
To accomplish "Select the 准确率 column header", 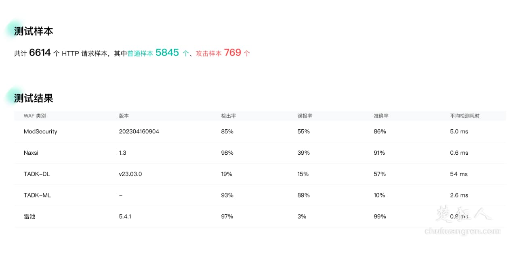I will point(381,116).
